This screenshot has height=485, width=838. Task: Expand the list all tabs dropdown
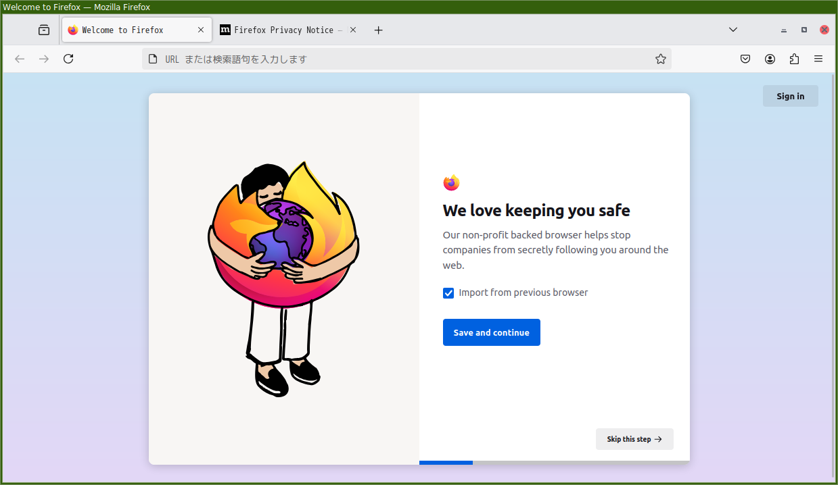point(733,30)
